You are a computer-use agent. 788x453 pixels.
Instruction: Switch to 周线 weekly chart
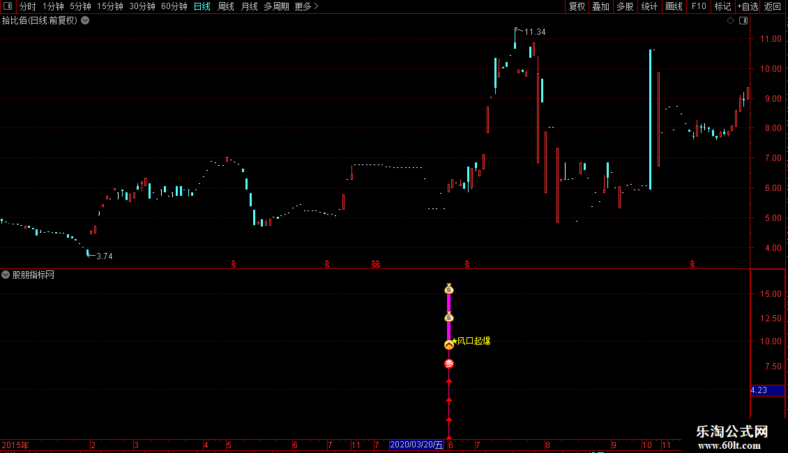point(226,6)
